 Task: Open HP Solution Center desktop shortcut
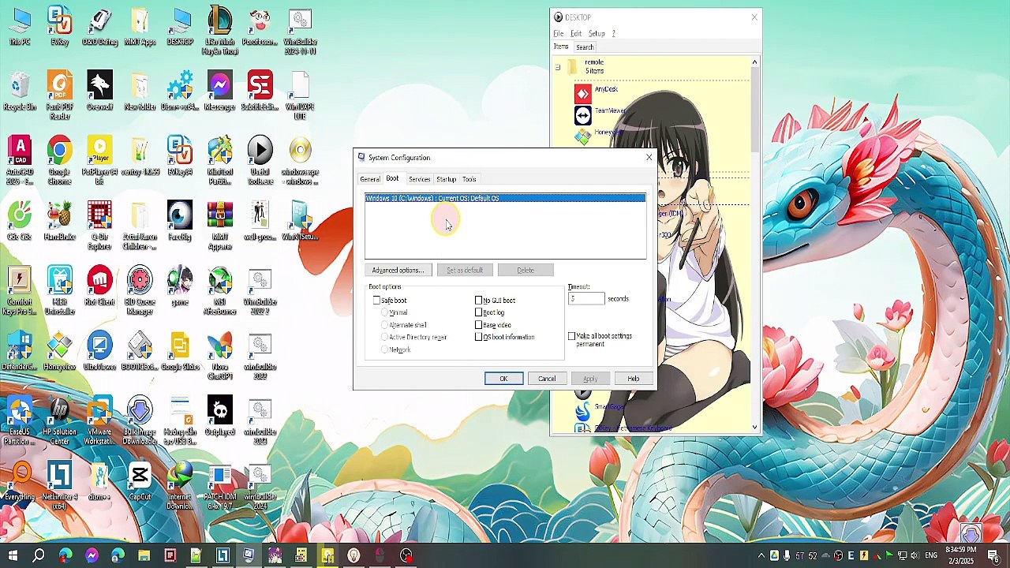(x=59, y=421)
